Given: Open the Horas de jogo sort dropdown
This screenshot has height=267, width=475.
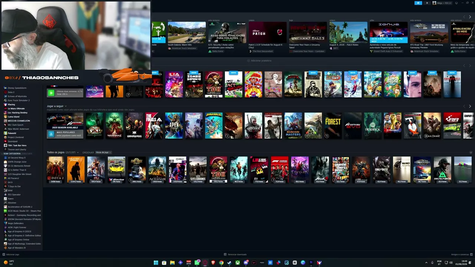Looking at the screenshot, I should (104, 152).
